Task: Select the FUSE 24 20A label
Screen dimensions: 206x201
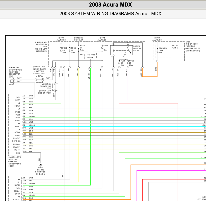Action: click(x=123, y=63)
